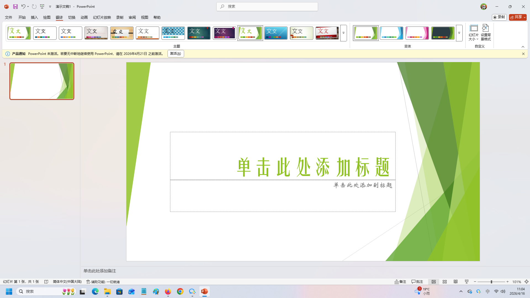Open Slide Size options
Viewport: 530px width, 298px height.
473,33
